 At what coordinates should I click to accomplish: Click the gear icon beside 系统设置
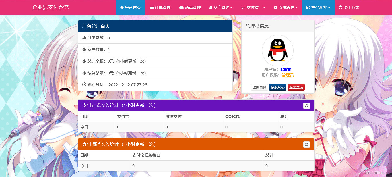(275, 7)
